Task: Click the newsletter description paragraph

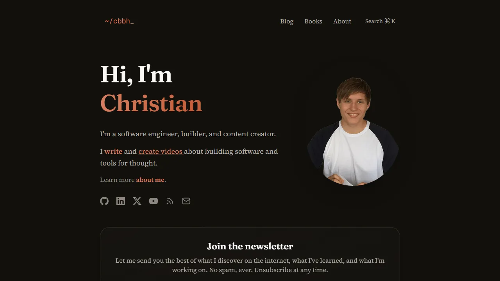Action: [250, 265]
